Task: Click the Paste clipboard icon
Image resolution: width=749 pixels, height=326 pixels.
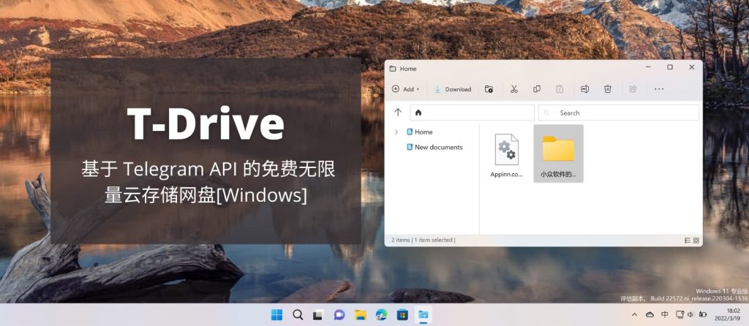Action: [x=560, y=89]
